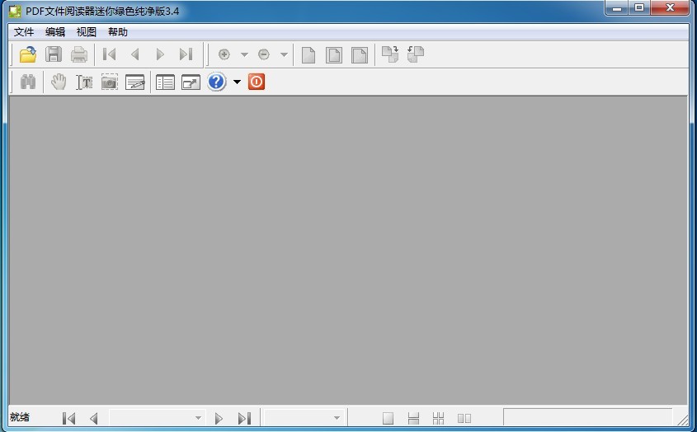Go to last page in bottom status bar
Image resolution: width=697 pixels, height=432 pixels.
244,418
